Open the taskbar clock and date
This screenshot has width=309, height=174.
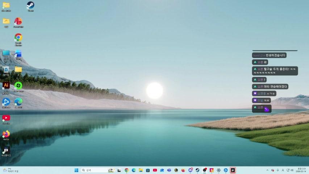click(x=301, y=170)
